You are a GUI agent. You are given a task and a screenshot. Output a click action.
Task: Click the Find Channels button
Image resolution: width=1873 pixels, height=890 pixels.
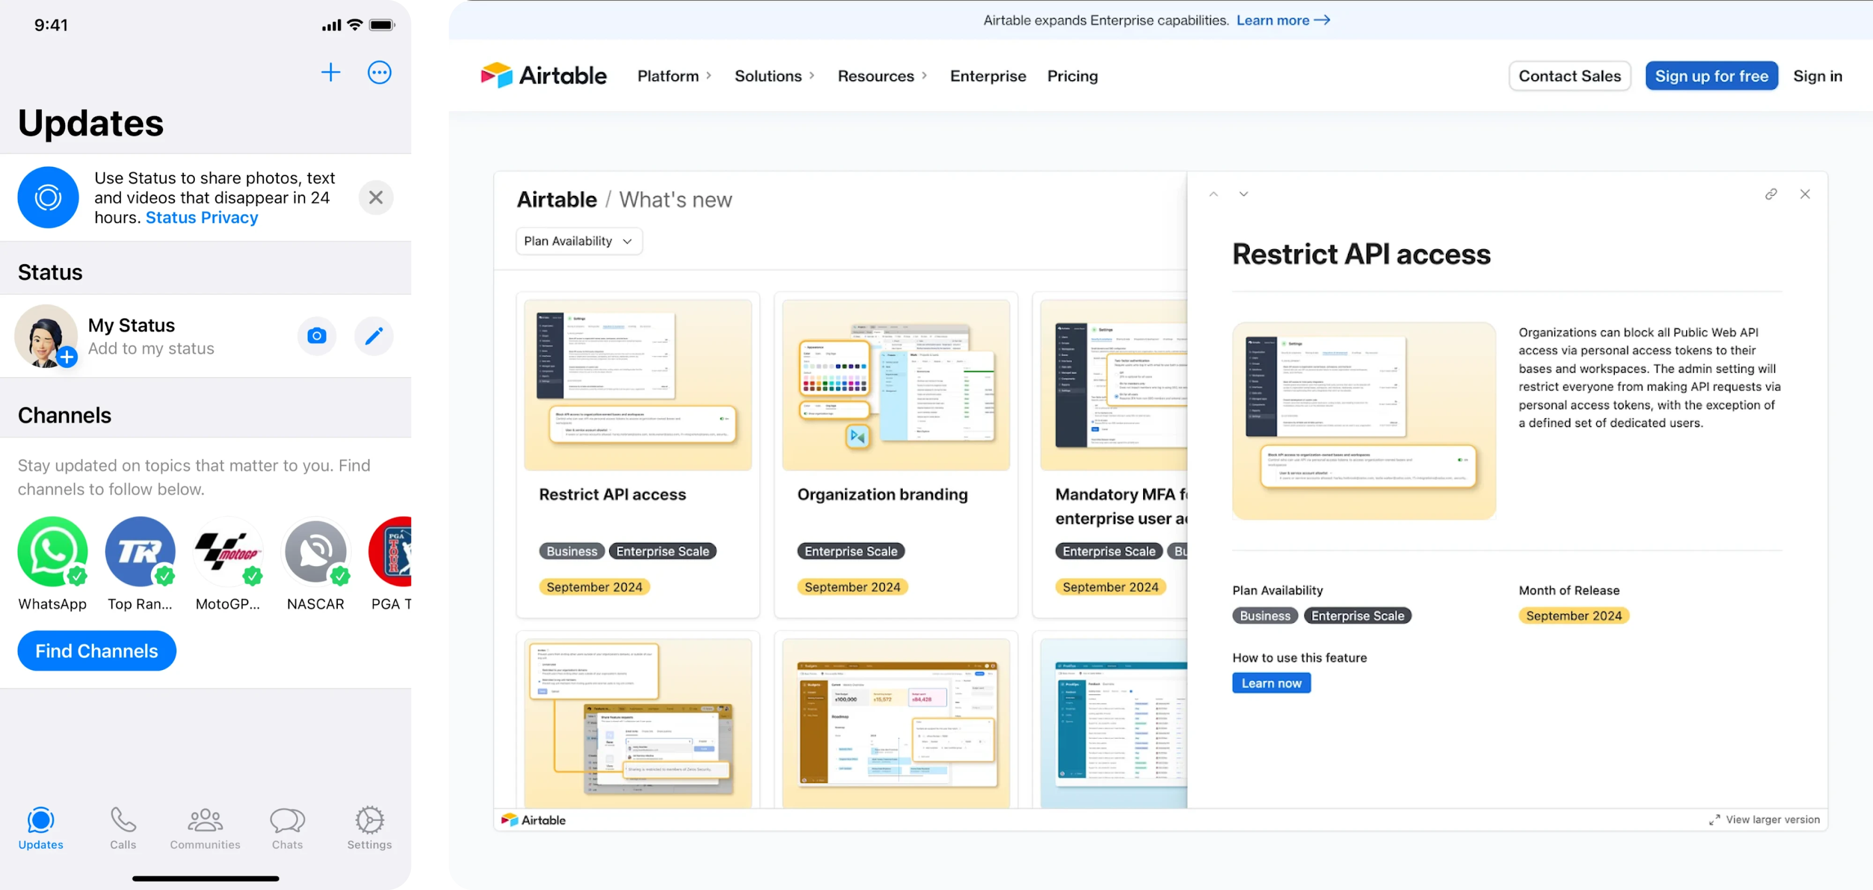click(x=97, y=650)
